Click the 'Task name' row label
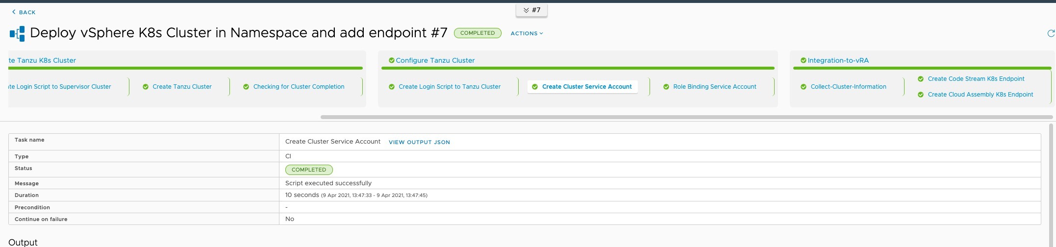 pos(29,140)
